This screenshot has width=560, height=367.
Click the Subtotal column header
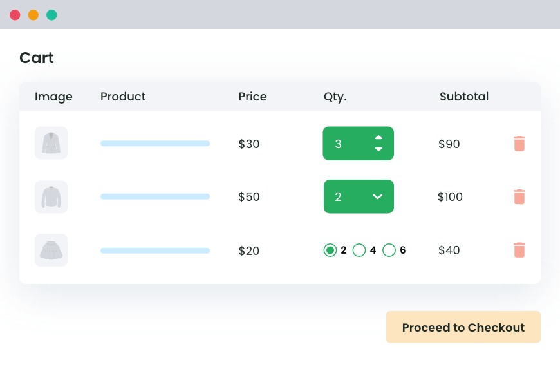[463, 97]
